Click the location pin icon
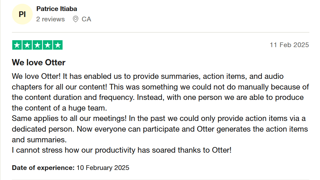The image size is (320, 180). [x=75, y=19]
